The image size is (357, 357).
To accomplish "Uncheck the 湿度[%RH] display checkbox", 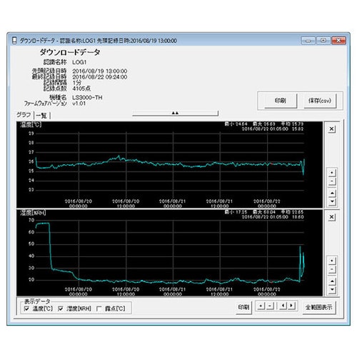I will [61, 308].
